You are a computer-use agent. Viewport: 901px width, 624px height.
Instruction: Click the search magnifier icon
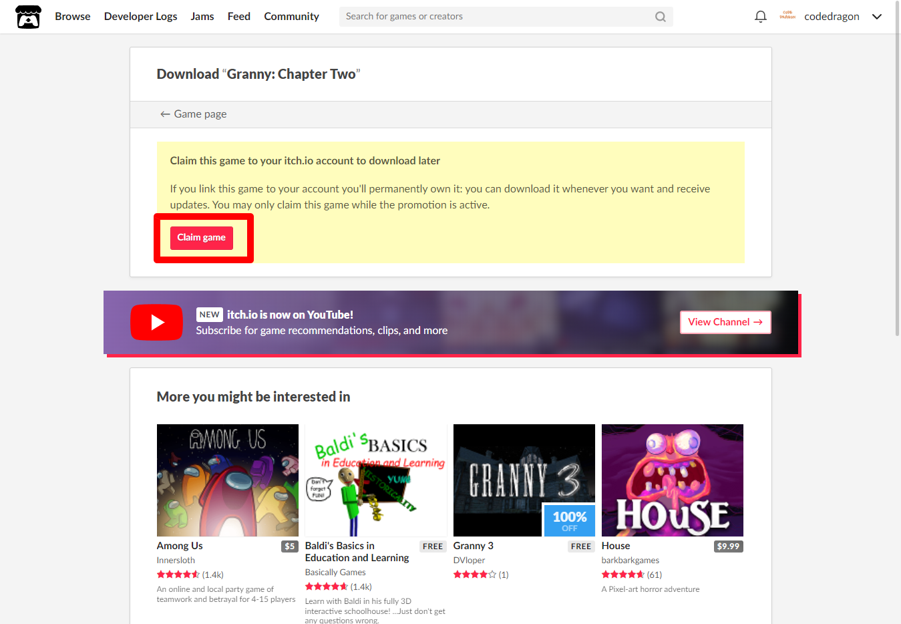[x=660, y=17]
